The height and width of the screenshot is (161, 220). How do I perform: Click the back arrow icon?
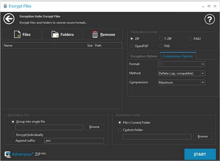9,19
